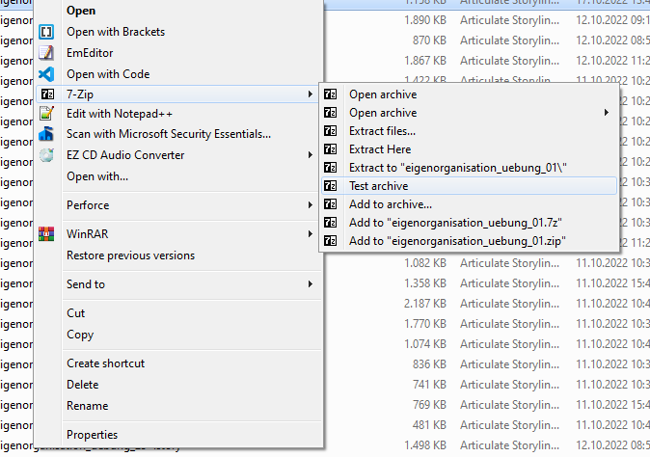Click the EZ CD Audio Converter icon
Image resolution: width=650 pixels, height=457 pixels.
[x=45, y=155]
